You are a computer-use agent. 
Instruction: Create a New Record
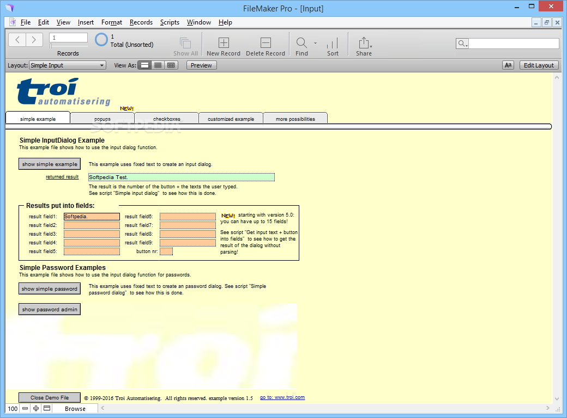224,42
